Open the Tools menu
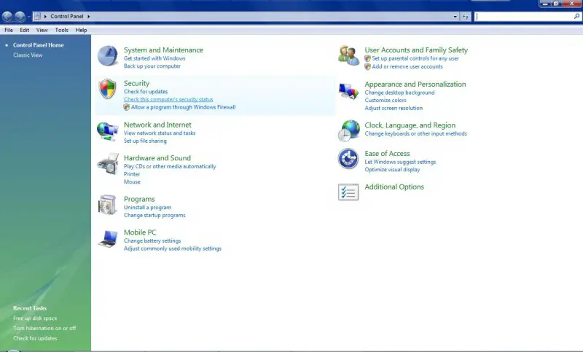 point(62,30)
